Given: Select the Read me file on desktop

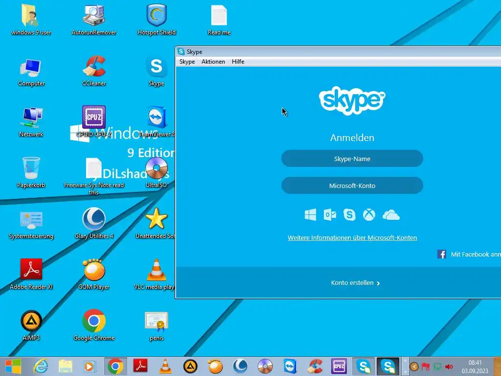Looking at the screenshot, I should point(219,20).
